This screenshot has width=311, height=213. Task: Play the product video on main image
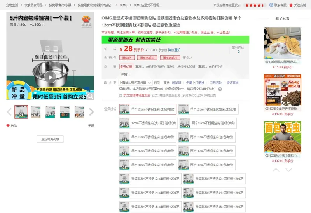[50, 77]
